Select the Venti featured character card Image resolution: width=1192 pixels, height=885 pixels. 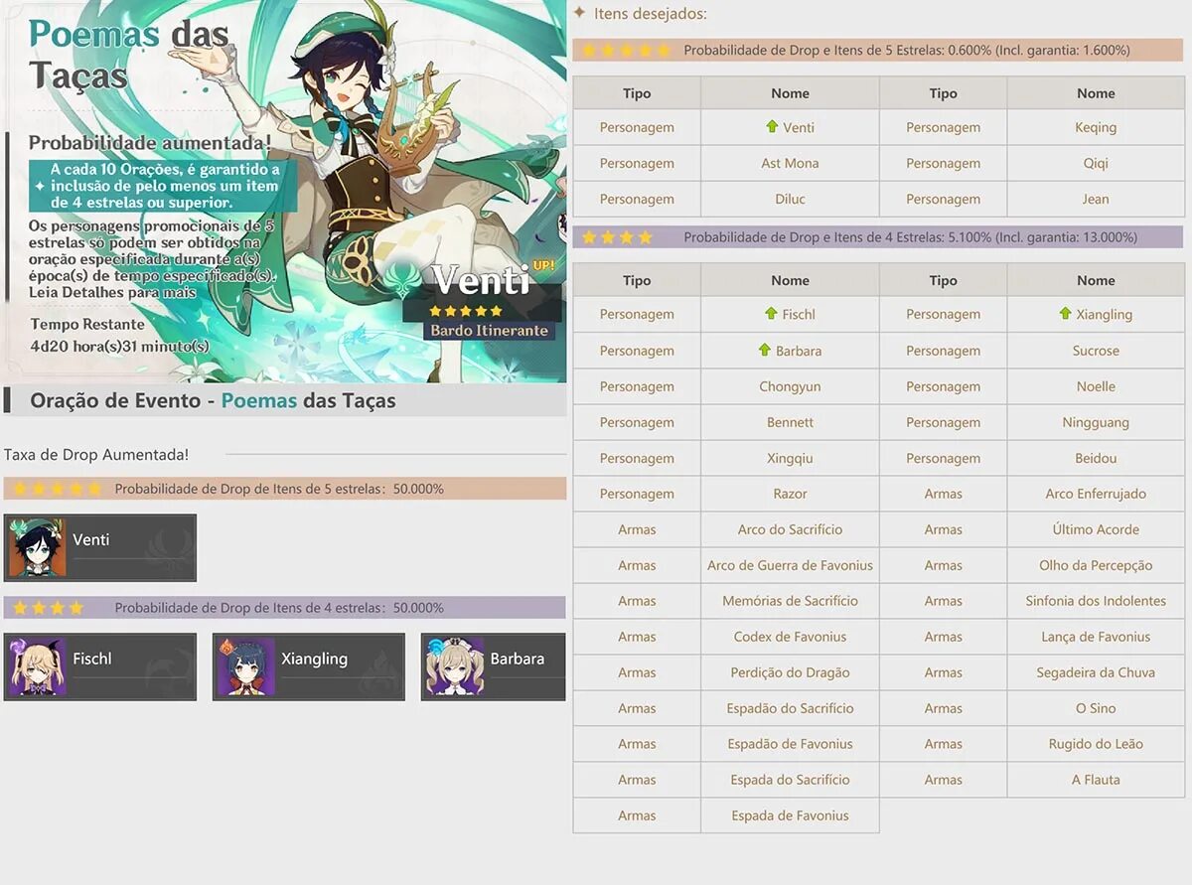click(x=100, y=547)
